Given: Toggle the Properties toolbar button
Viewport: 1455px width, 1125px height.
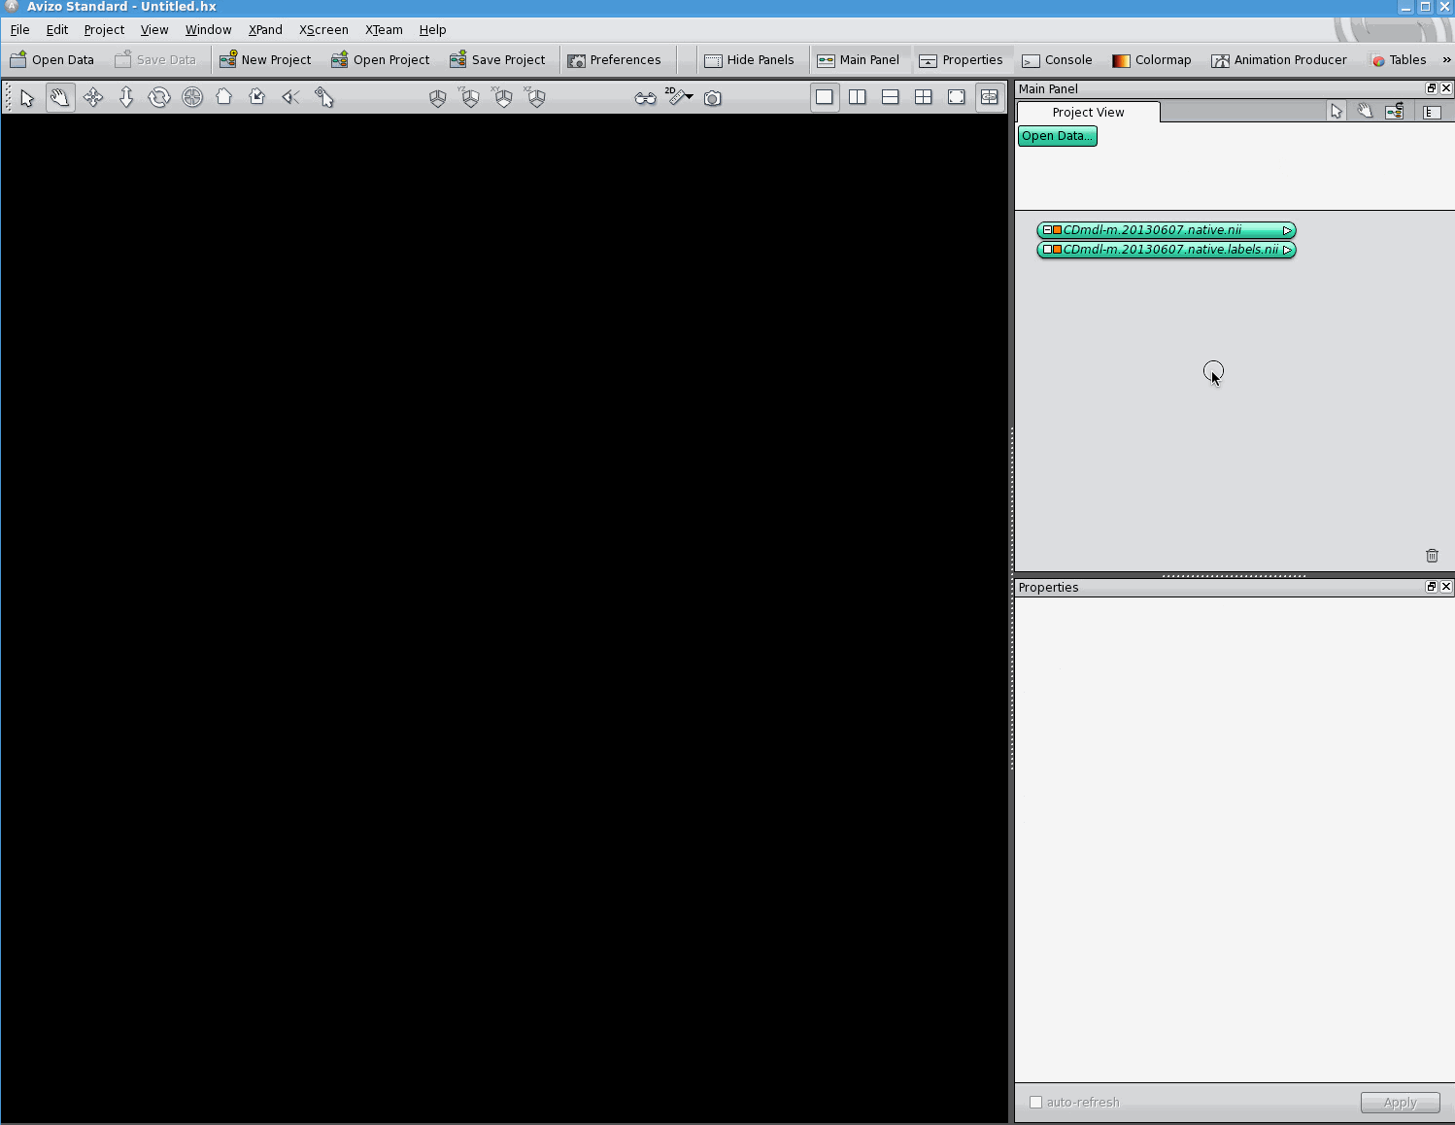Looking at the screenshot, I should click(962, 60).
